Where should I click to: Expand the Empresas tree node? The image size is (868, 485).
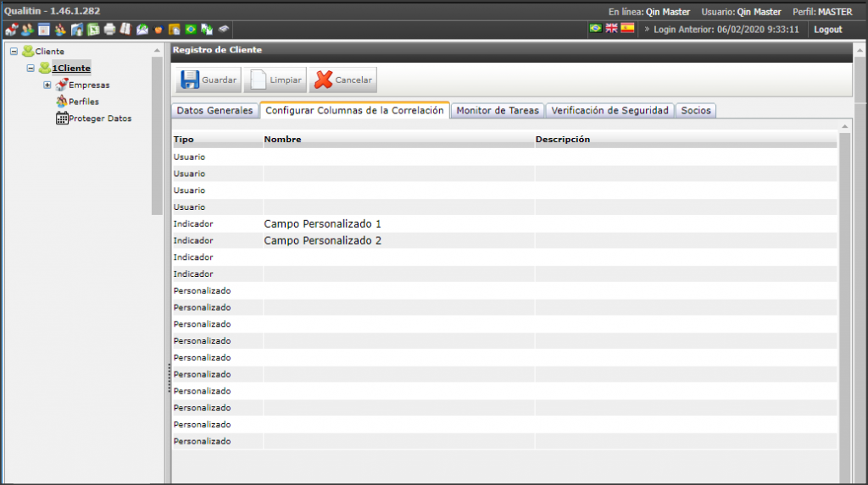tap(47, 85)
